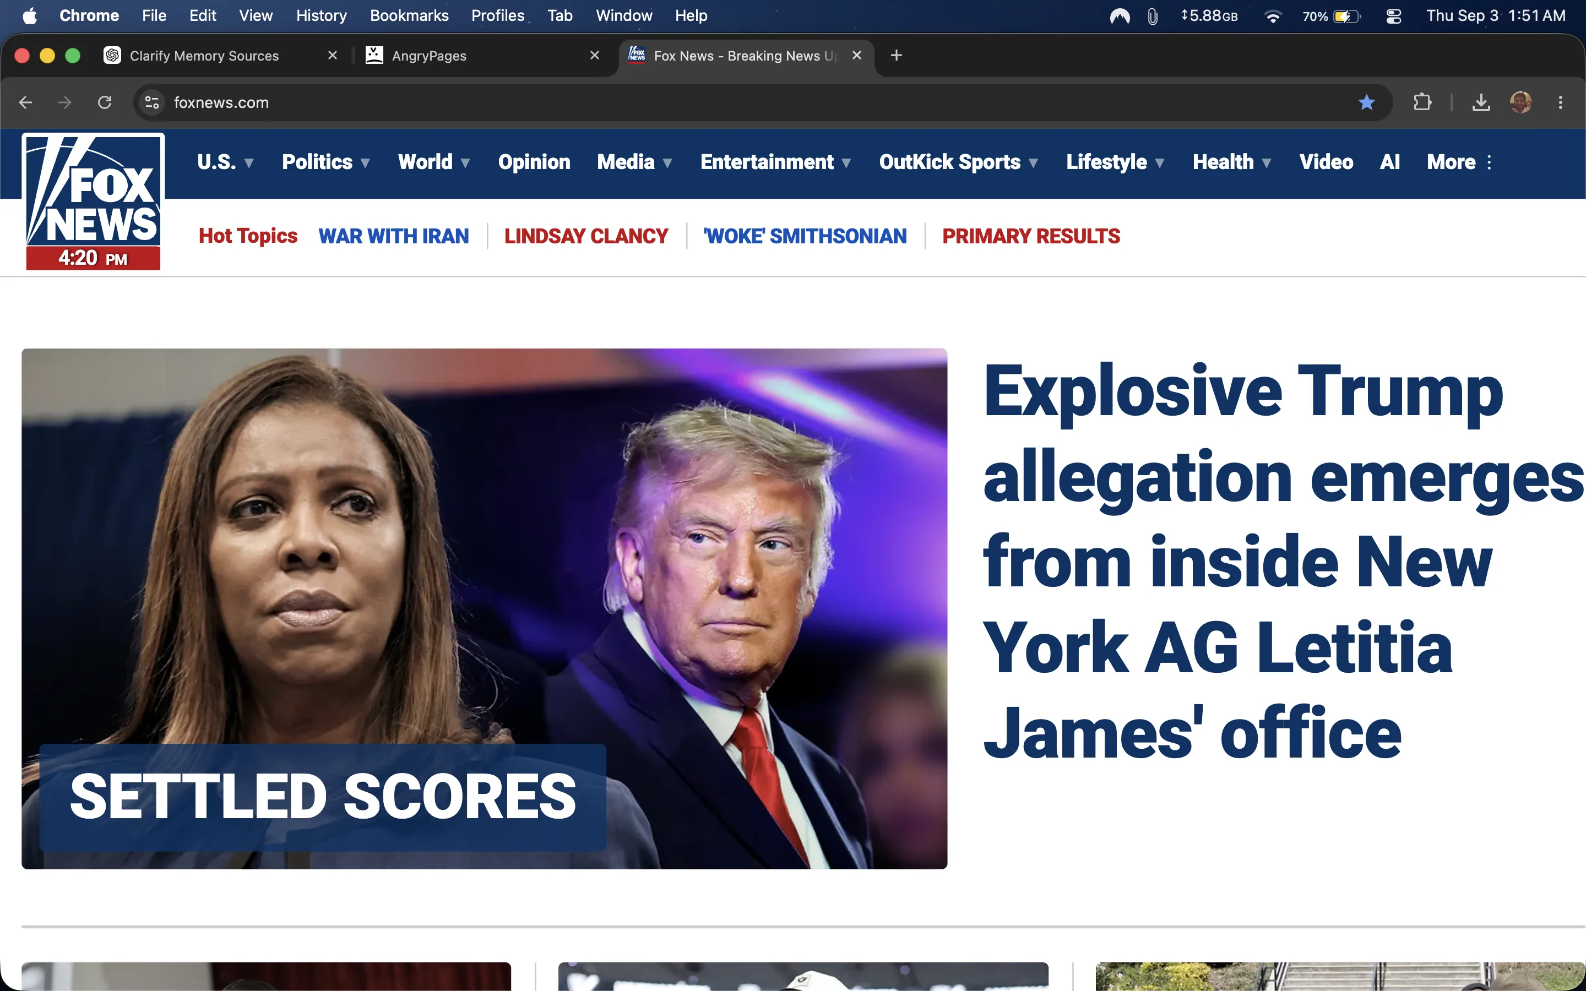The width and height of the screenshot is (1586, 991).
Task: Open the Chrome Tab menu
Action: tap(561, 16)
